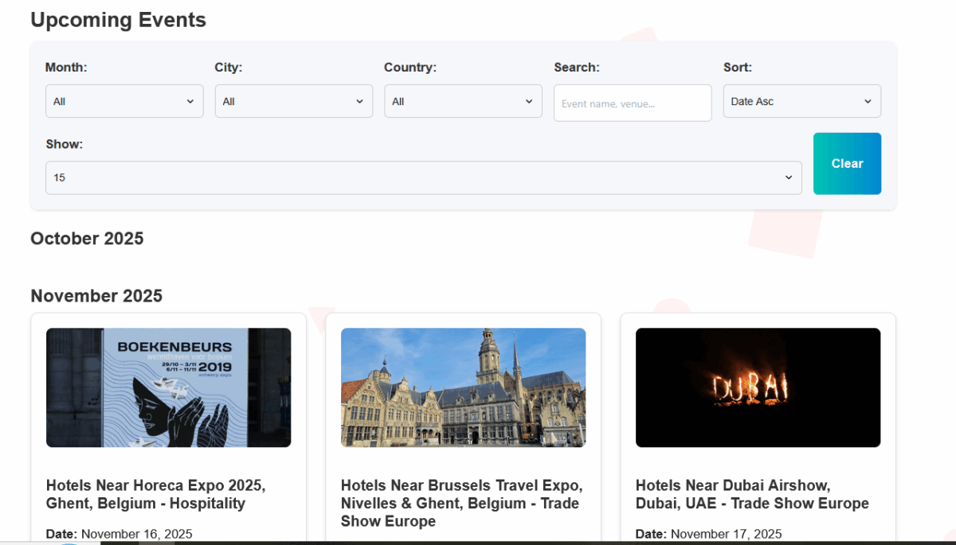Open the Month filter dropdown
Viewport: 956px width, 545px height.
tap(124, 101)
